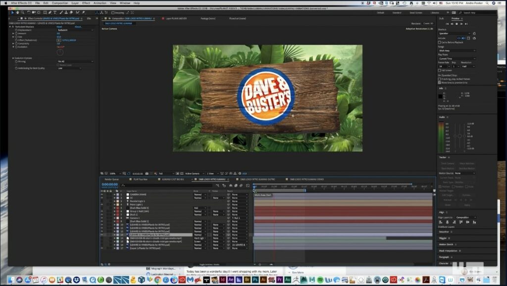Select the Eraser tool

[x=71, y=12]
